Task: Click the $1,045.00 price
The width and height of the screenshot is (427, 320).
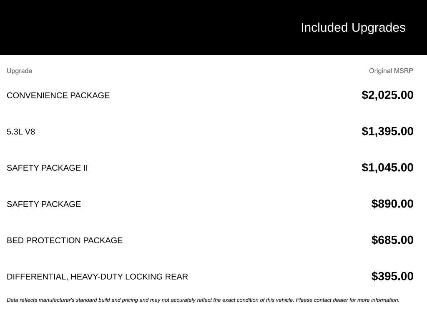Action: (x=387, y=167)
